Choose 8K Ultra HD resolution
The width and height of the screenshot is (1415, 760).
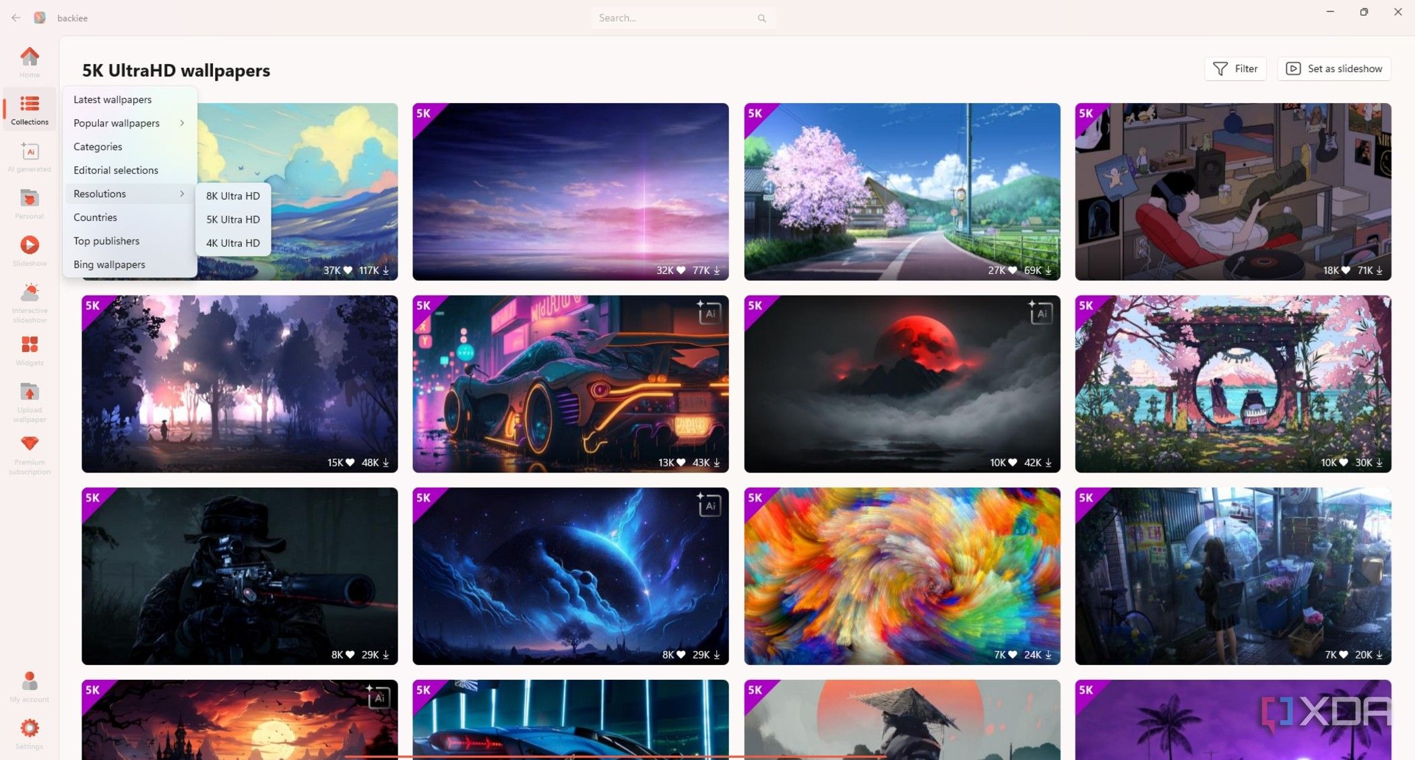[233, 196]
